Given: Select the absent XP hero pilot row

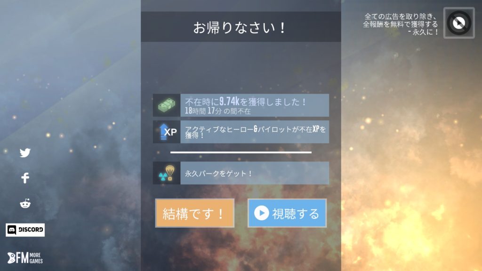Looking at the screenshot, I should [241, 132].
